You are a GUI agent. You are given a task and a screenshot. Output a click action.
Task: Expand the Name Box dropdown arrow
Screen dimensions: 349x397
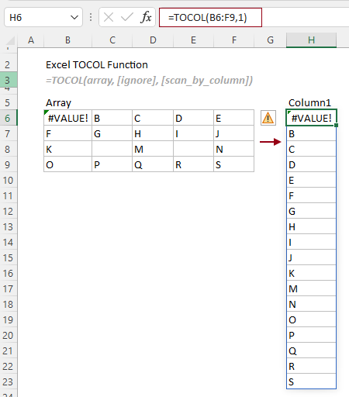pos(74,18)
